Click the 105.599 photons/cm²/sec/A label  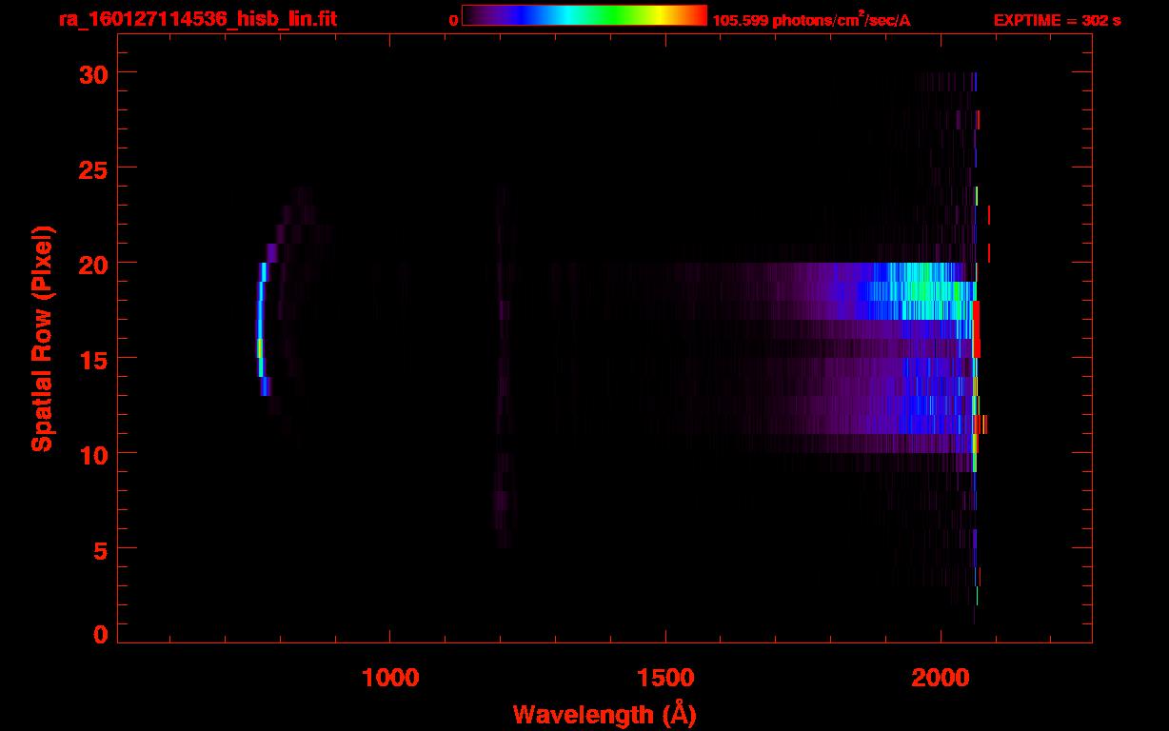coord(811,20)
